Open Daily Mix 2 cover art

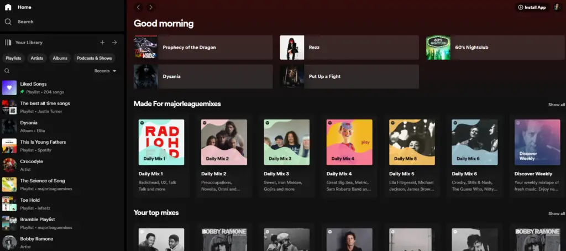click(224, 142)
